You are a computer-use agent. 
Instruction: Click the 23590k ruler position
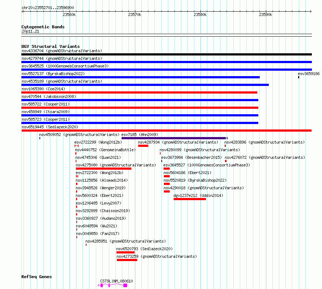(266, 15)
